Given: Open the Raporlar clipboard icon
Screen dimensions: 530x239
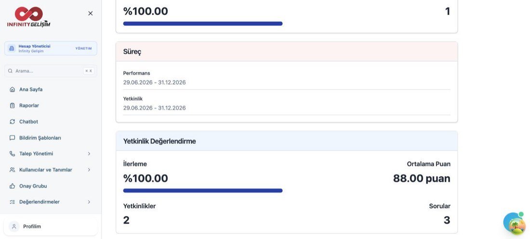Looking at the screenshot, I should [13, 105].
